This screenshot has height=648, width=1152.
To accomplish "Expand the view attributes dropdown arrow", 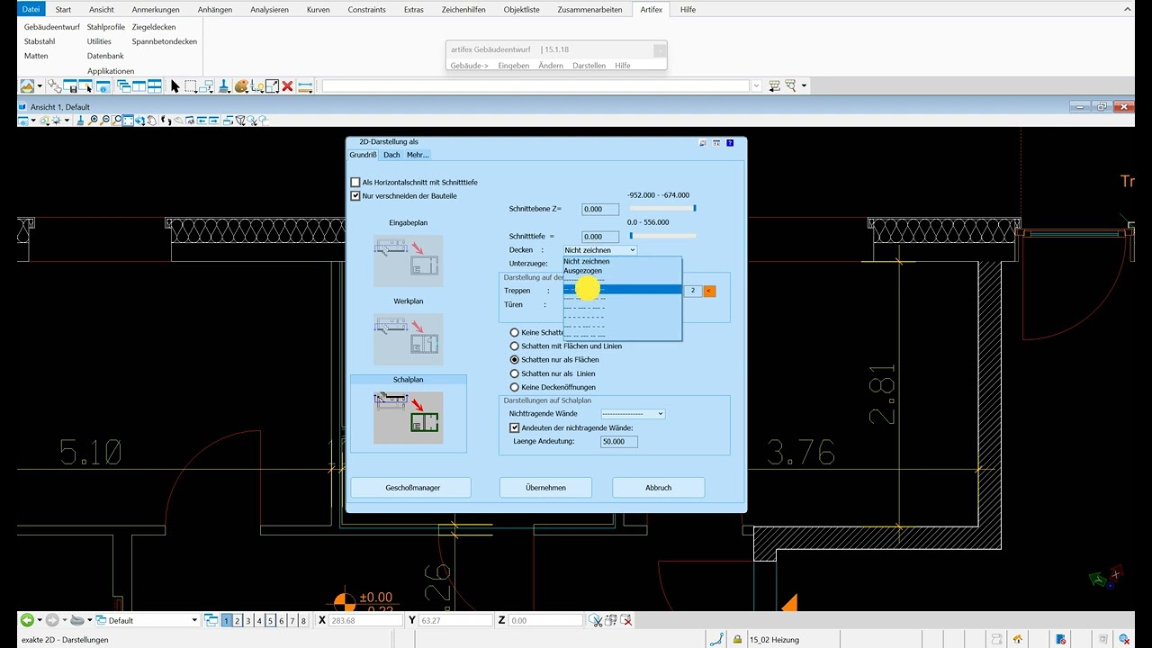I will [33, 121].
